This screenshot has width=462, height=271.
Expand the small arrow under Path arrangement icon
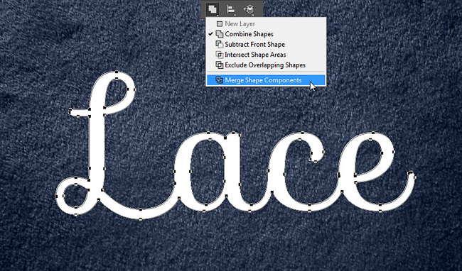(x=253, y=14)
